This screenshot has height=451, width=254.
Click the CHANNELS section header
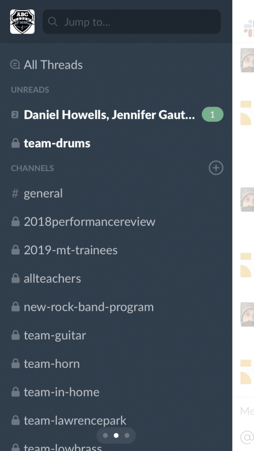pyautogui.click(x=32, y=168)
